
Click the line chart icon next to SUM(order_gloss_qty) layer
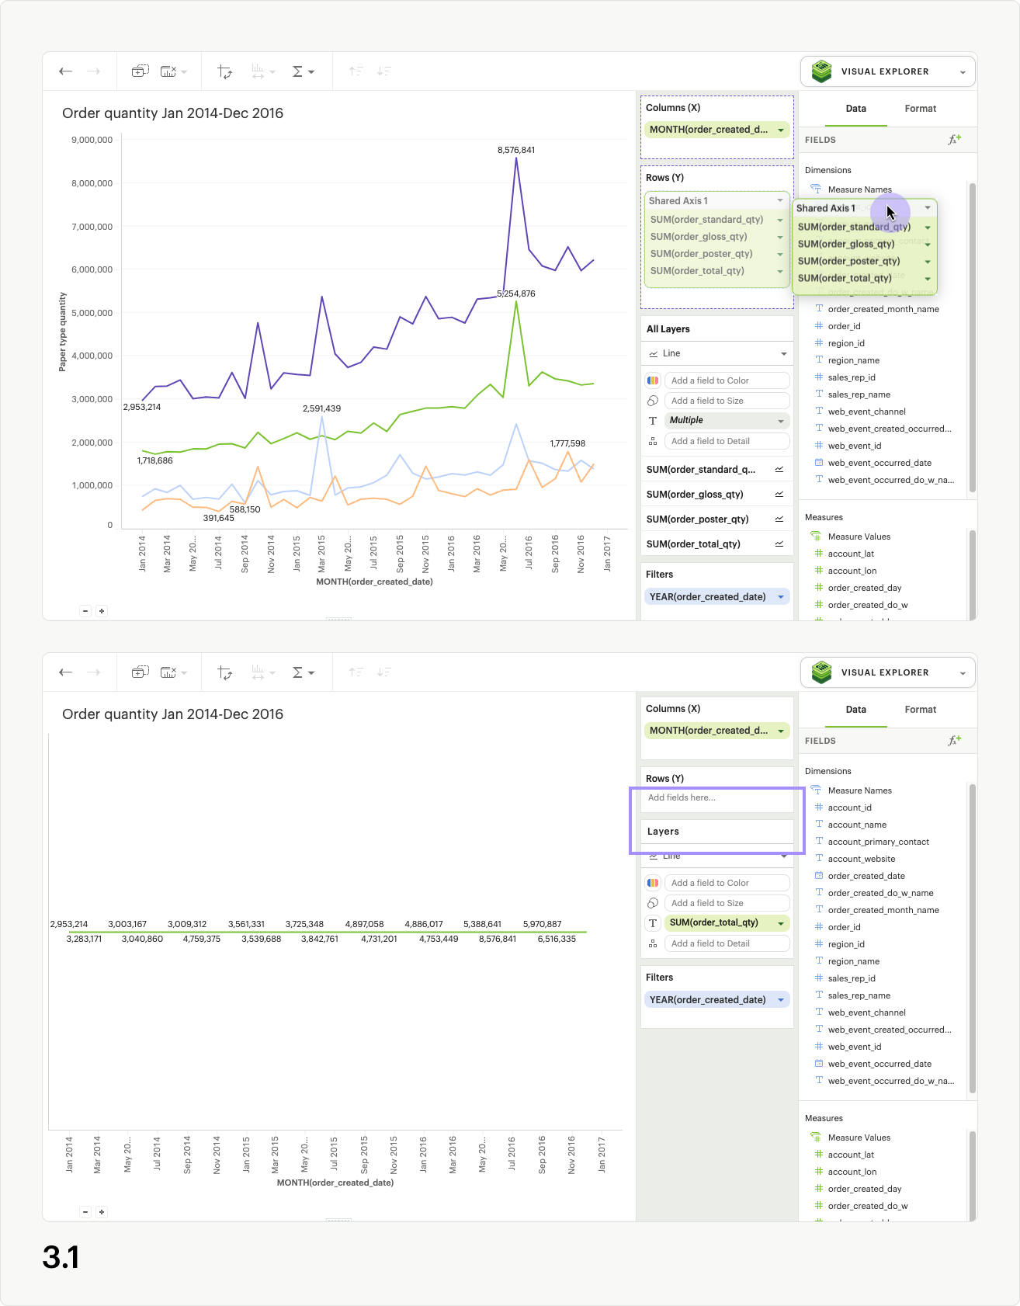[x=779, y=495]
